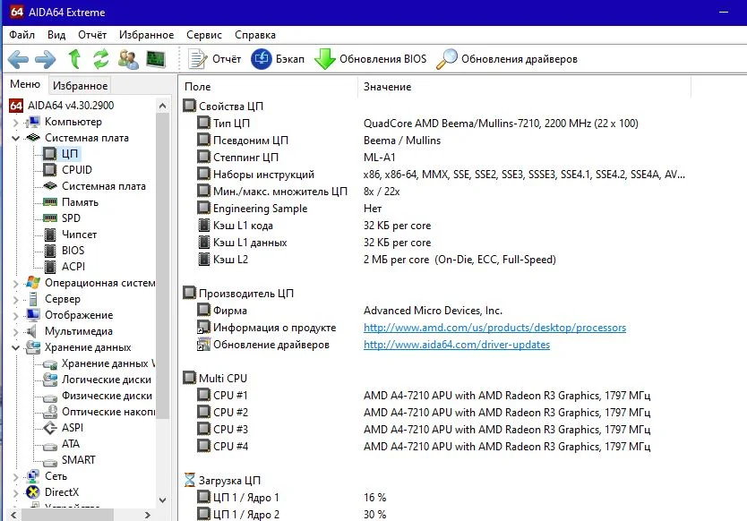
Task: Select the DirectX item in sidebar
Action: pos(62,492)
